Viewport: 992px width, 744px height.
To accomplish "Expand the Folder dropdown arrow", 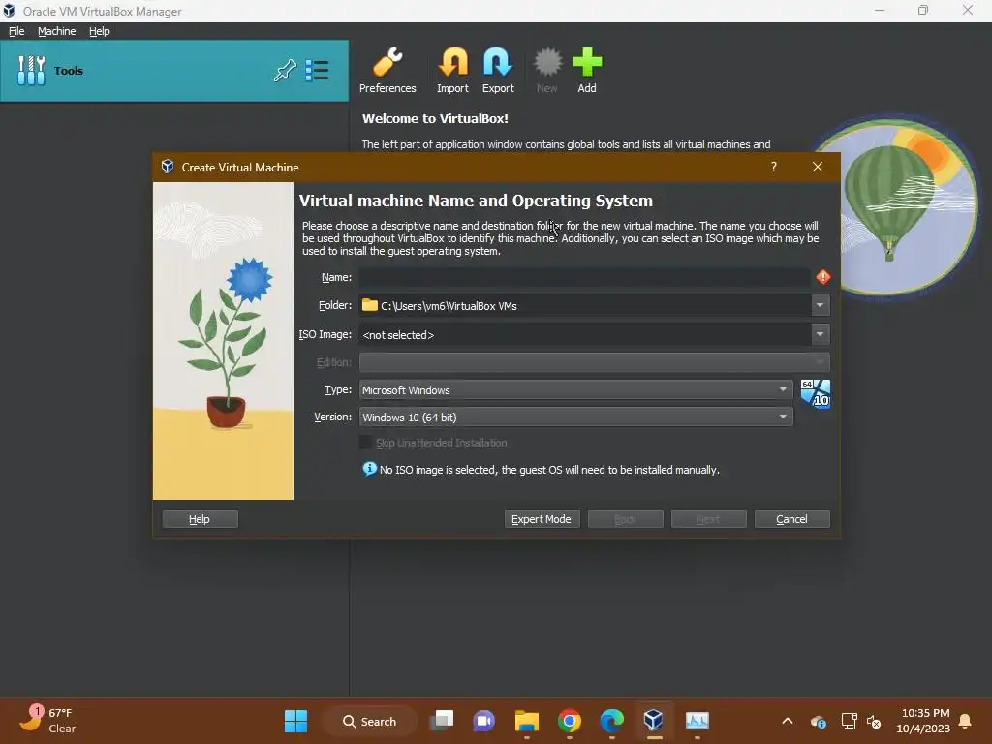I will [820, 305].
